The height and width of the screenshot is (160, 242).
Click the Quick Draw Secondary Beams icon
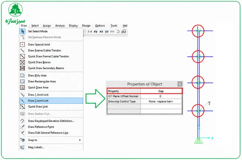22,68
